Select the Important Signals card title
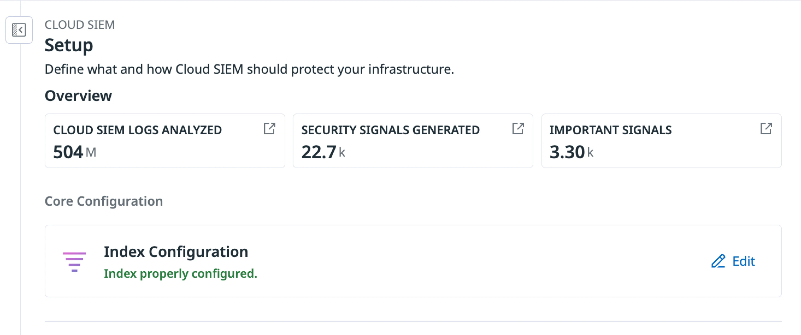The height and width of the screenshot is (335, 801). [x=610, y=130]
